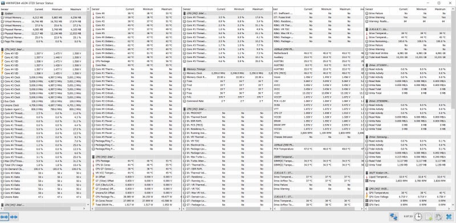Click the chip icon beside Memory Timings header
The height and width of the screenshot is (223, 456).
pos(184,69)
